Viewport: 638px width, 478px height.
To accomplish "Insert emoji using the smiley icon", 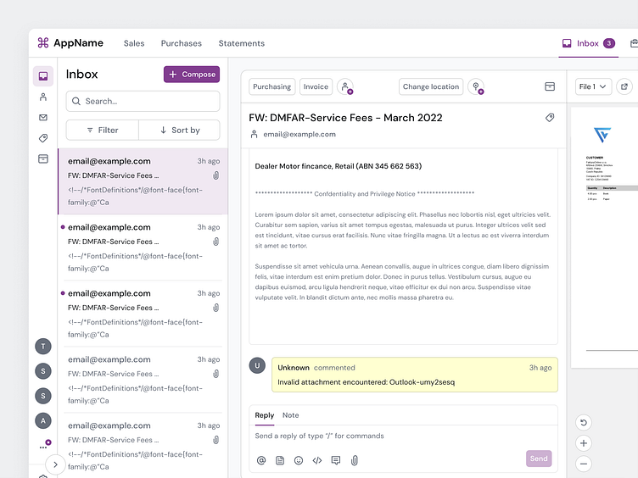I will click(x=299, y=460).
